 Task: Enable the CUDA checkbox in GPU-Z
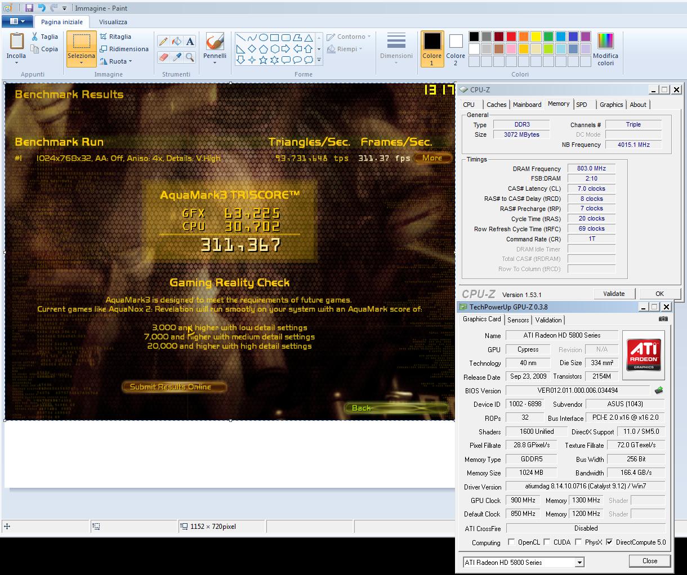(x=546, y=542)
